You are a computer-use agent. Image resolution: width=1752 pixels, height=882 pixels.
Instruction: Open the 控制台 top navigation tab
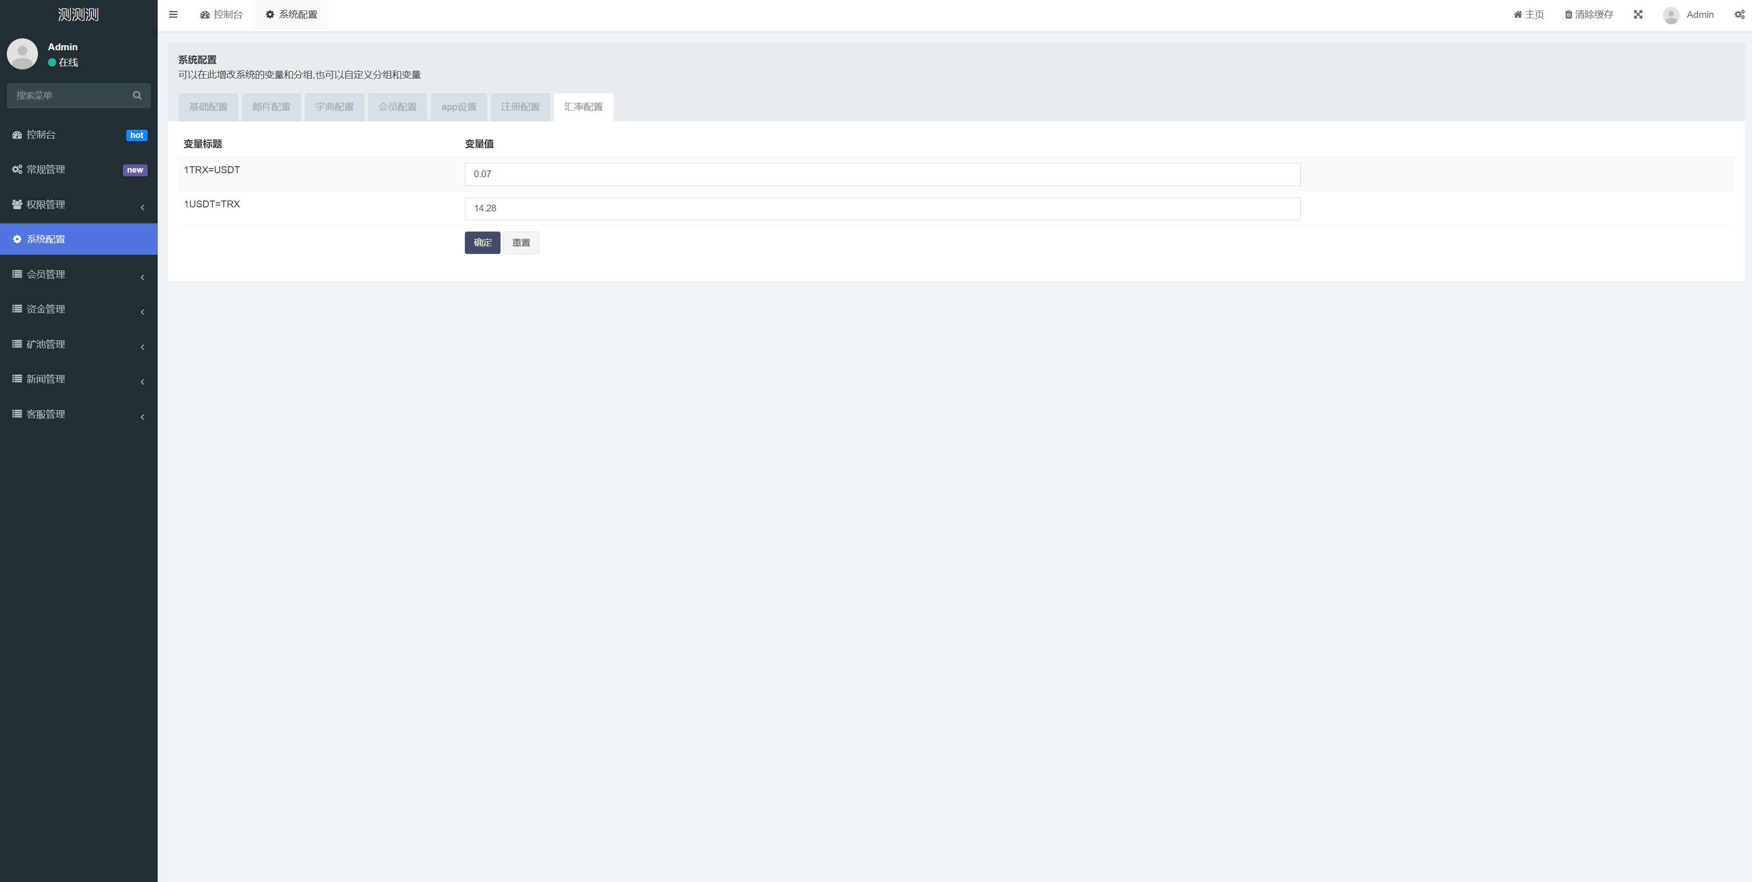221,14
